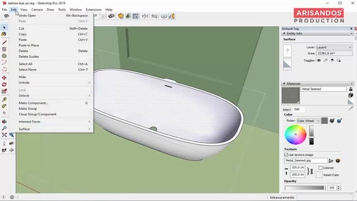Toggle the texture aspect ratio lock

311,171
